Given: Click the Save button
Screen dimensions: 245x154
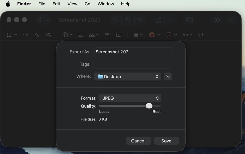Looking at the screenshot, I should 166,141.
